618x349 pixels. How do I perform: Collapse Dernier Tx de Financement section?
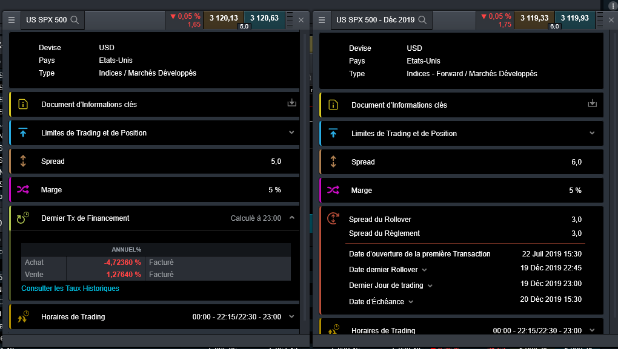(291, 217)
